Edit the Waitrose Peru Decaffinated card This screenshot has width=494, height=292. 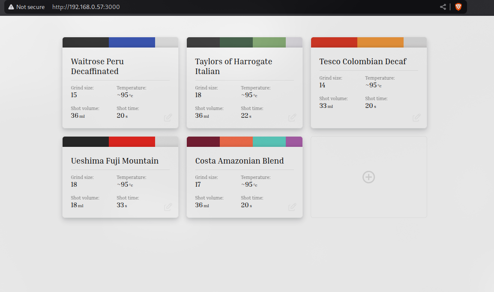pyautogui.click(x=168, y=117)
